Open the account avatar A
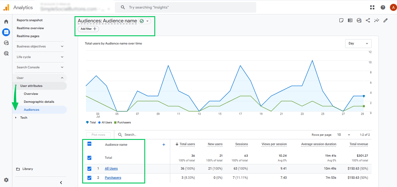 (393, 7)
